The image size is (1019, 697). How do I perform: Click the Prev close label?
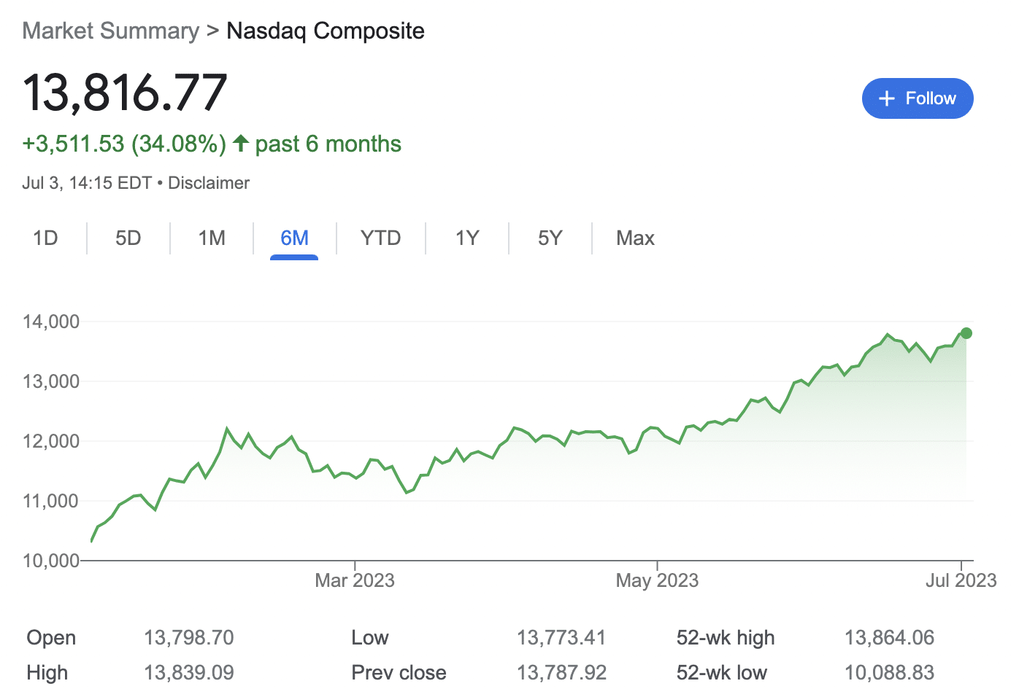point(399,673)
